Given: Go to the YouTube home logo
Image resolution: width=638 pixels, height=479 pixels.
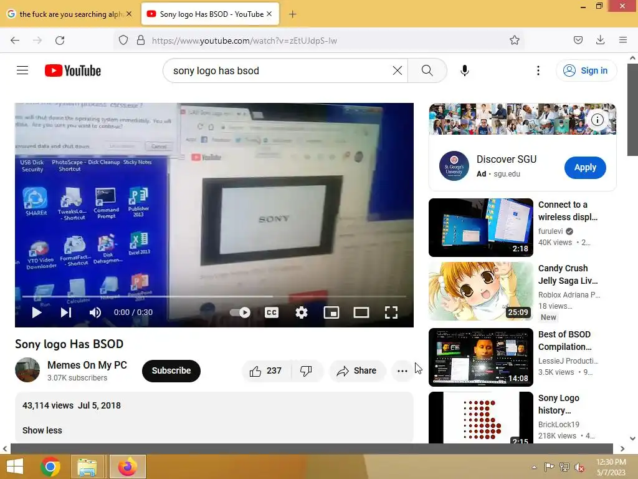Looking at the screenshot, I should click(x=73, y=70).
